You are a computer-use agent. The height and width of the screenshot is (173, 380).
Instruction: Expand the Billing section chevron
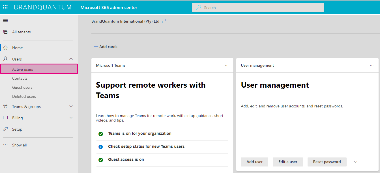(71, 118)
